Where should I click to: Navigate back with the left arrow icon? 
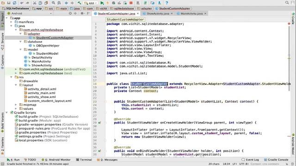(66, 3)
